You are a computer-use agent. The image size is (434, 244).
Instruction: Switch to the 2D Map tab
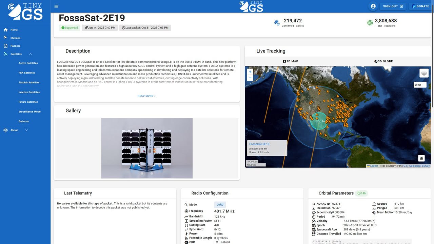tap(290, 61)
